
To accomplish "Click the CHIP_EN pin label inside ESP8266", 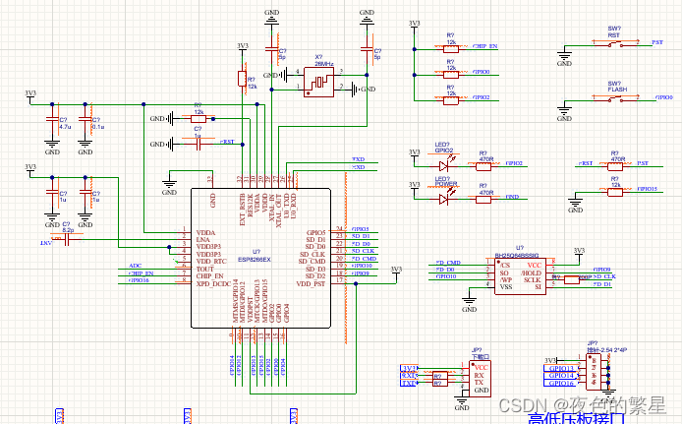I will 209,276.
